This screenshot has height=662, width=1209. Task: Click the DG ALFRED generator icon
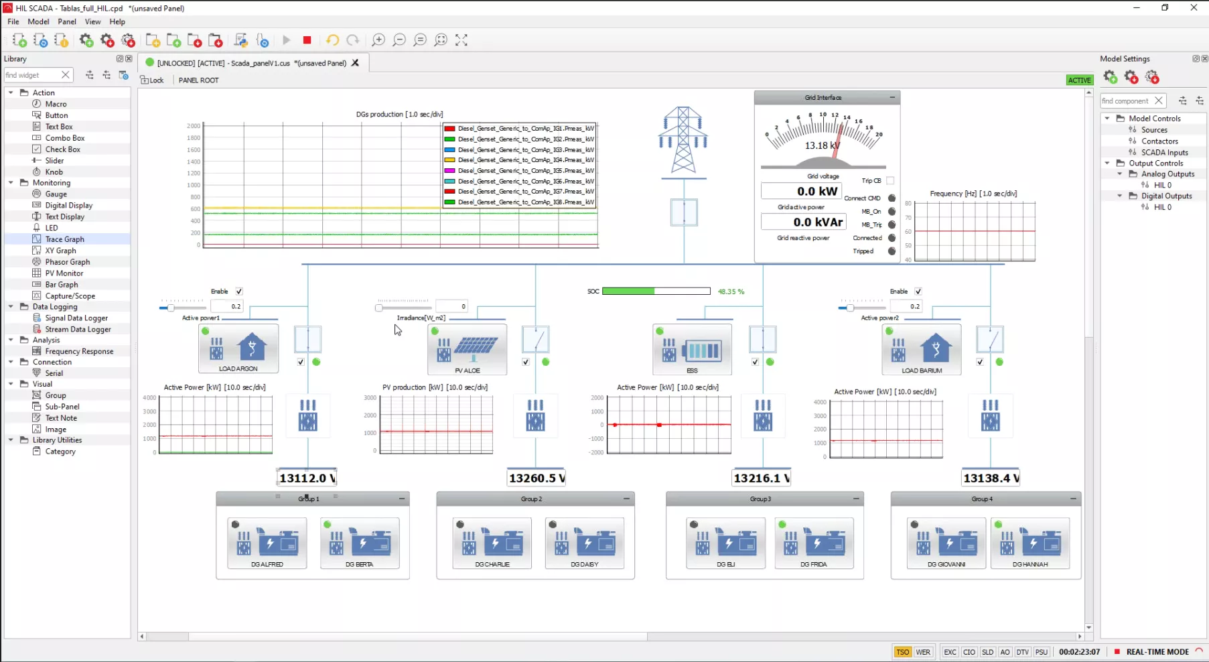(267, 543)
